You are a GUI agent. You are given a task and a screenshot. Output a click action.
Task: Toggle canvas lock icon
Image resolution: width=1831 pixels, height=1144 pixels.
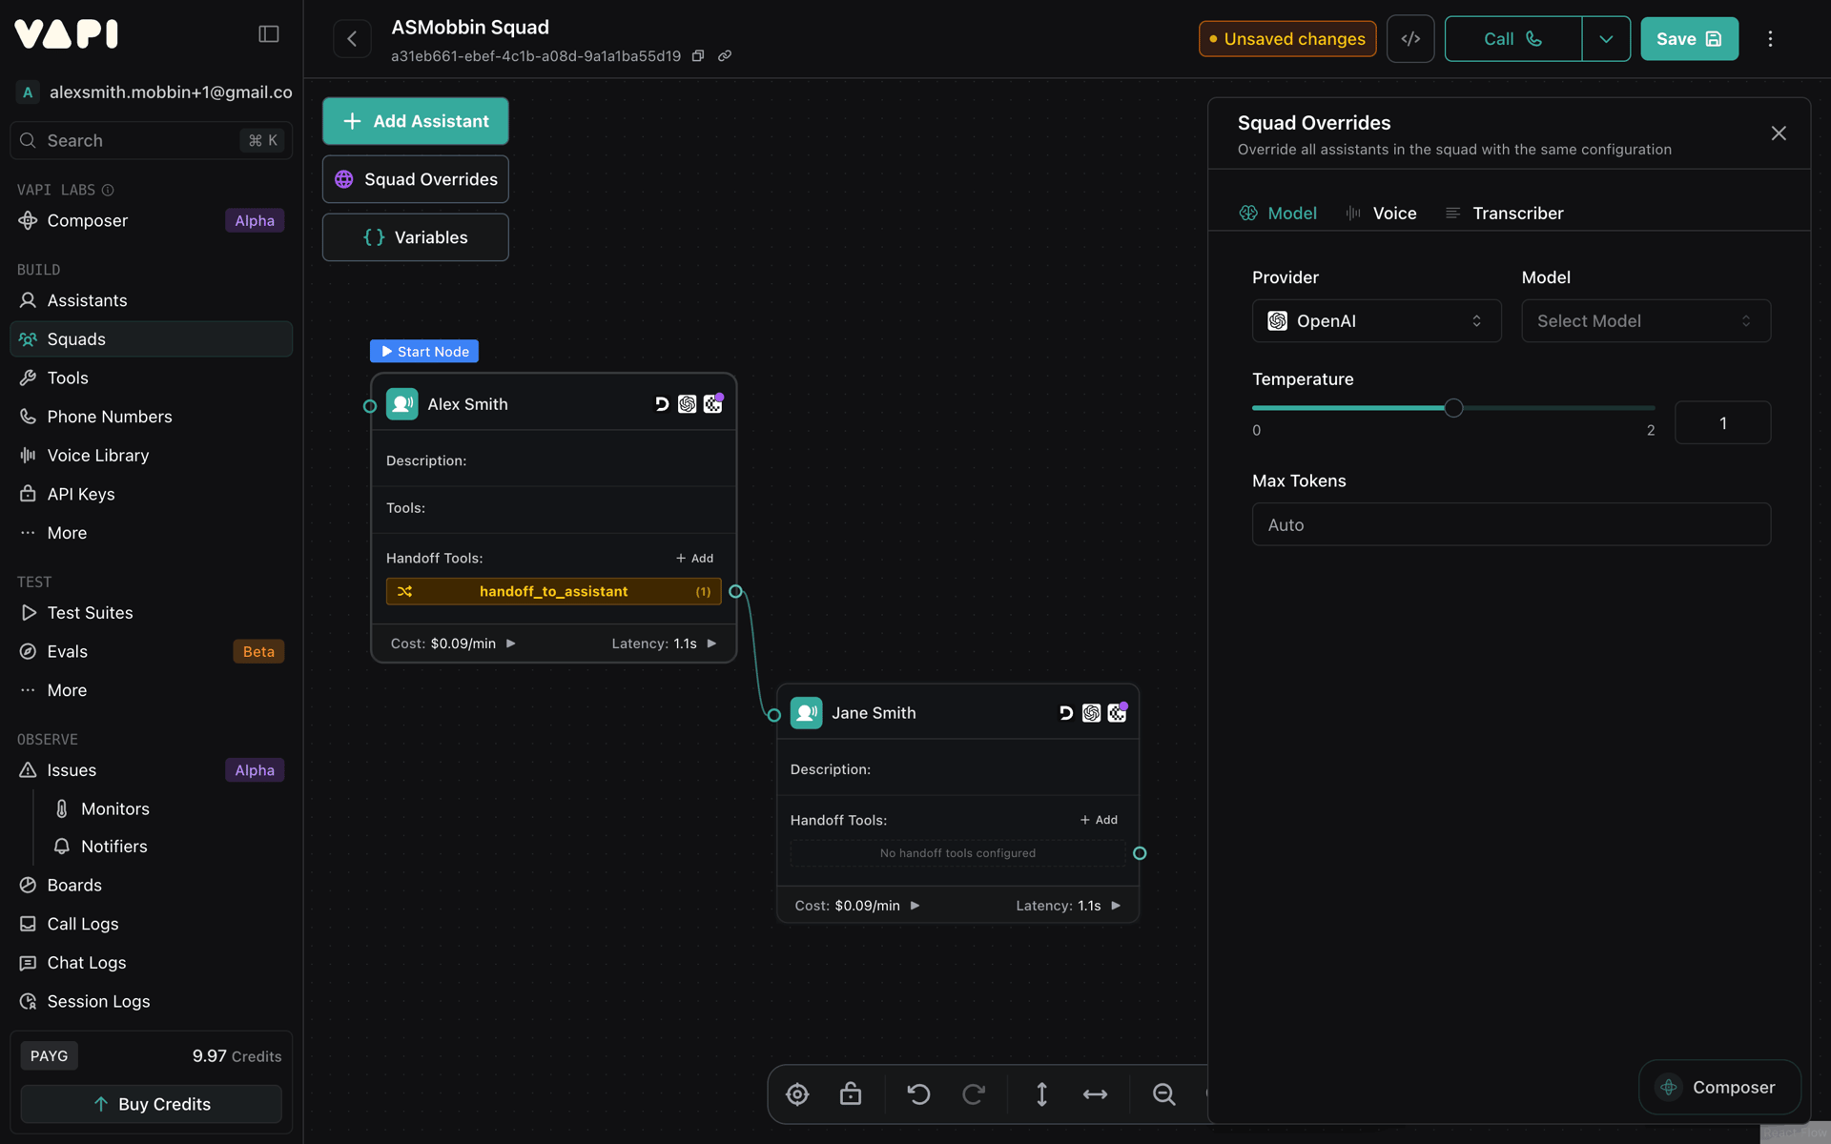click(851, 1094)
